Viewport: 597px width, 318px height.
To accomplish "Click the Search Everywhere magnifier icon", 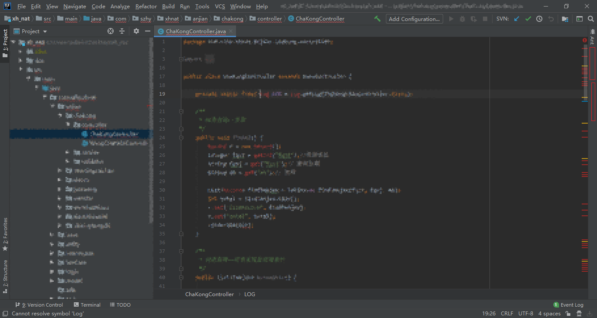I will click(x=590, y=19).
